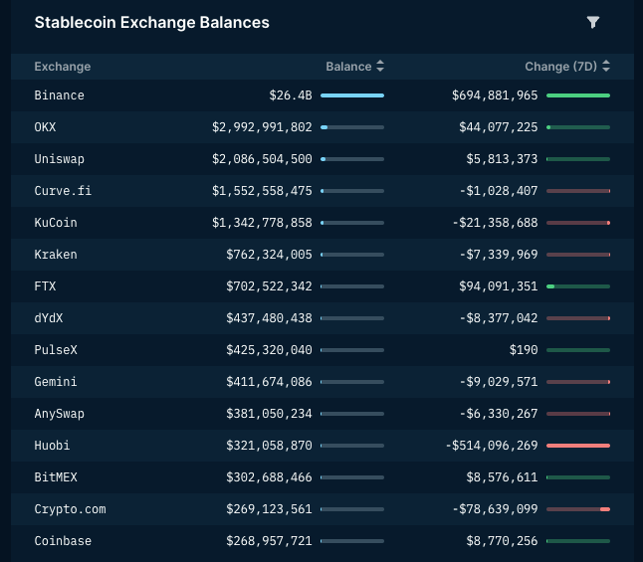Viewport: 643px width, 562px height.
Task: Click the Exchange column header
Action: (x=62, y=67)
